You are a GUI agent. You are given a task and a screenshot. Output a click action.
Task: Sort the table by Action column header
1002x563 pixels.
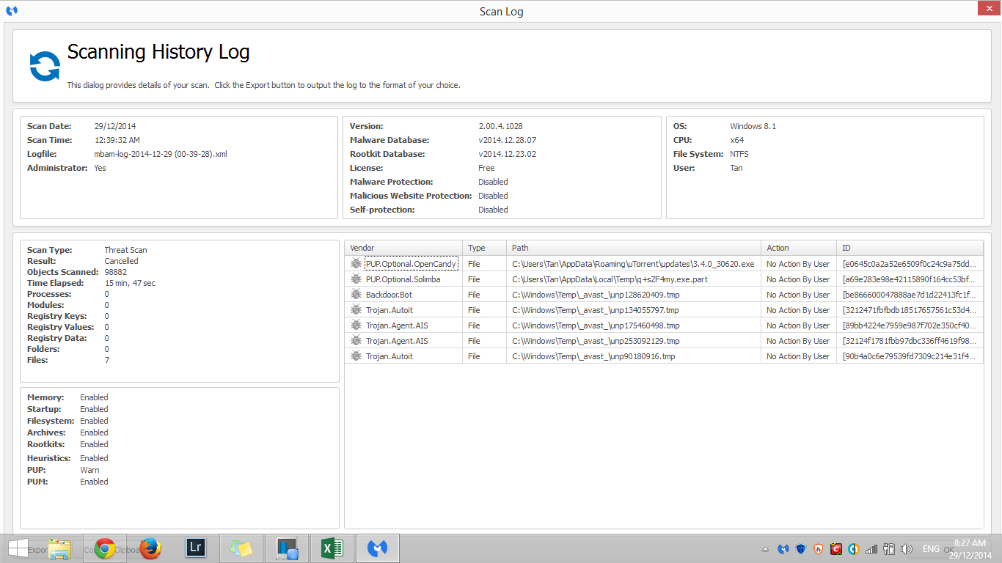[x=800, y=248]
